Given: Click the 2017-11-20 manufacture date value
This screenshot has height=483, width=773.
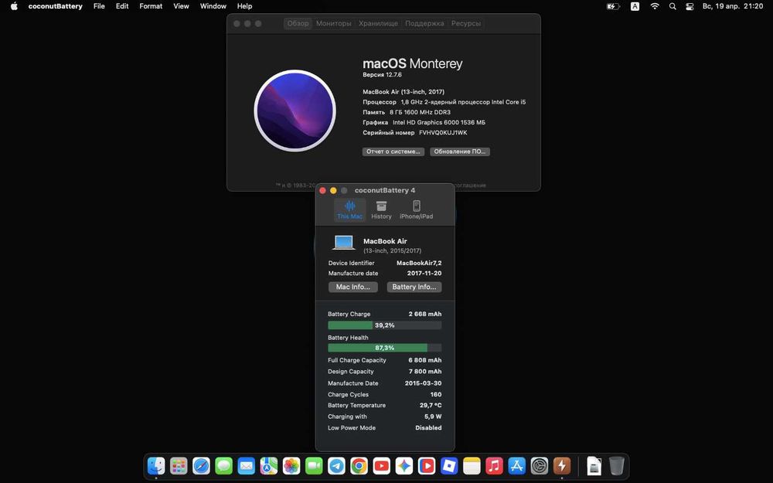Looking at the screenshot, I should click(x=424, y=273).
